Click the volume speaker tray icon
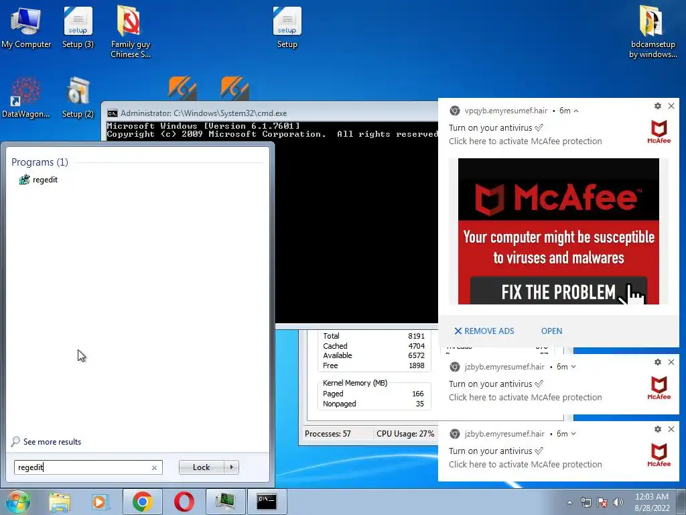This screenshot has width=686, height=515. [618, 502]
